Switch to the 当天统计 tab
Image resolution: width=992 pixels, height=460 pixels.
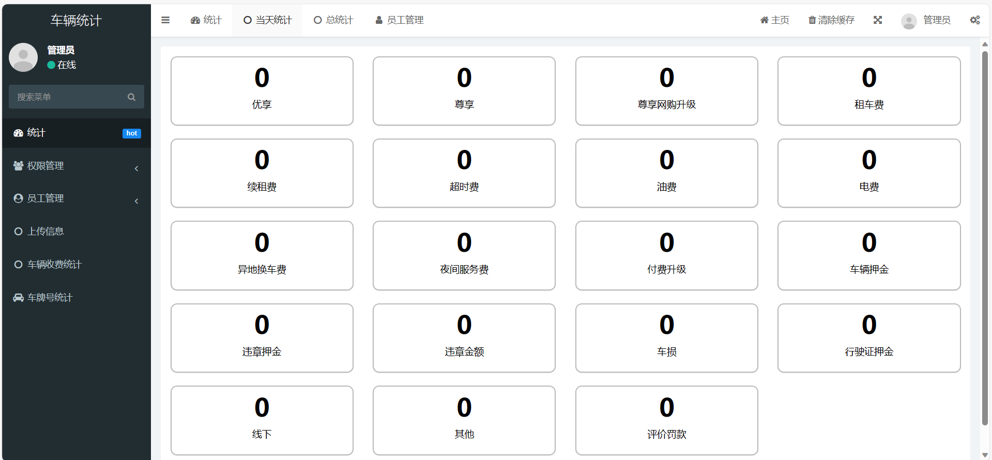(x=267, y=20)
